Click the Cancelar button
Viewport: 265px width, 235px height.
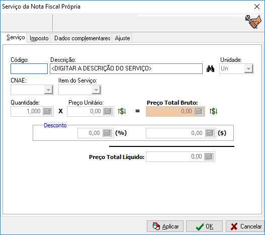(x=245, y=226)
